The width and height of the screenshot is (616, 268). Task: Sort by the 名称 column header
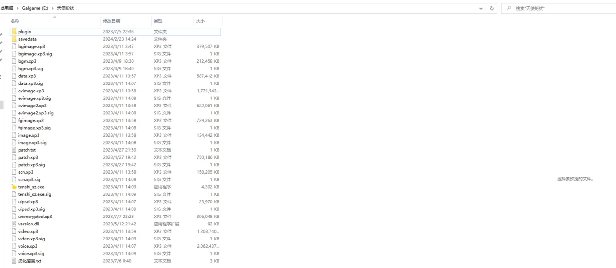point(15,21)
